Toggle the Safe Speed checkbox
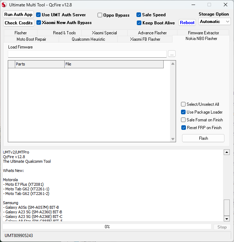234x242 pixels. (x=139, y=15)
